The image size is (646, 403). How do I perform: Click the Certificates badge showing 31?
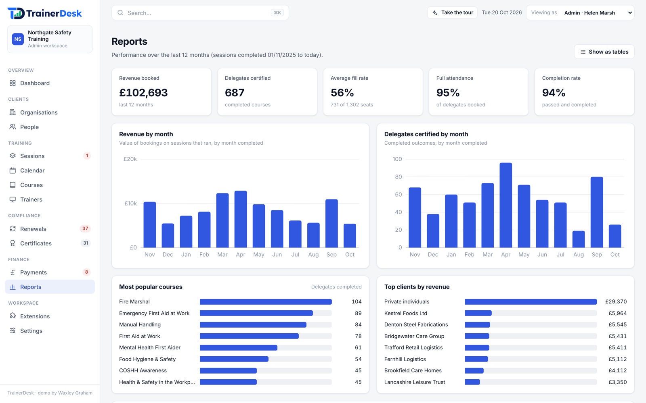[x=86, y=243]
